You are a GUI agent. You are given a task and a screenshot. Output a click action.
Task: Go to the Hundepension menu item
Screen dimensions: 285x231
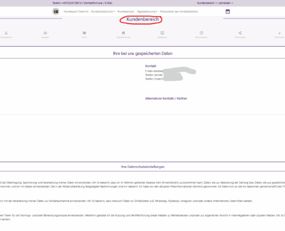(x=126, y=12)
